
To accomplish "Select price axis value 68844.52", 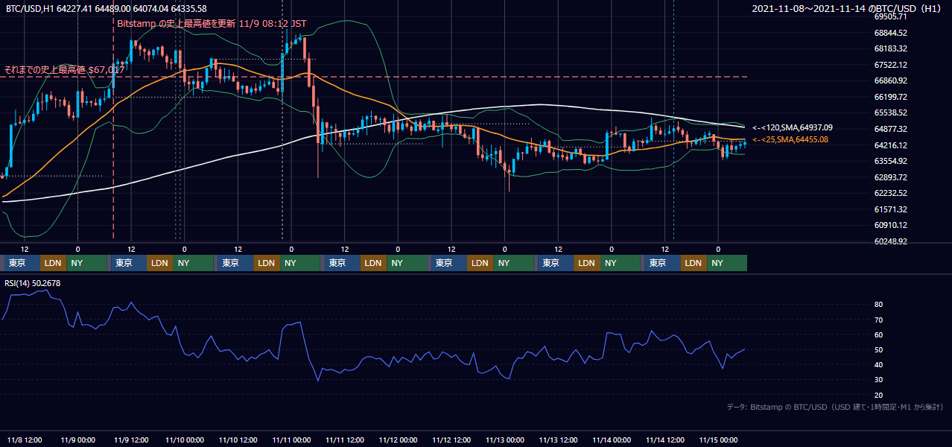I will tap(890, 33).
